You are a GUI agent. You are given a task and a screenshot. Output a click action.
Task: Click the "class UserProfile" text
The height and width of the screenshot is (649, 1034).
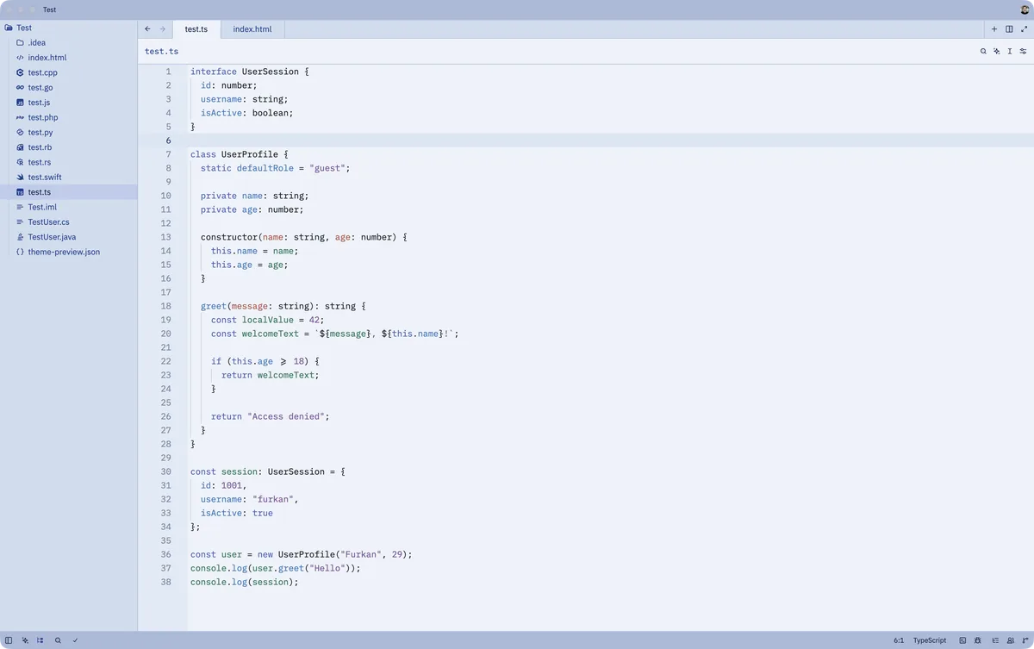pyautogui.click(x=234, y=154)
